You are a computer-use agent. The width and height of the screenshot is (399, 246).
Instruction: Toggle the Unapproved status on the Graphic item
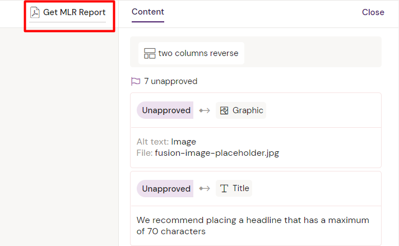tap(166, 110)
